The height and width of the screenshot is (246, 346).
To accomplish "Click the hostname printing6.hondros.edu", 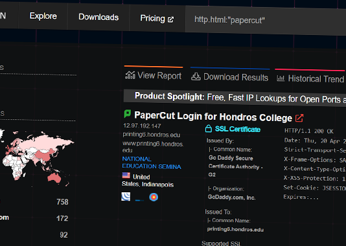I will (152, 135).
